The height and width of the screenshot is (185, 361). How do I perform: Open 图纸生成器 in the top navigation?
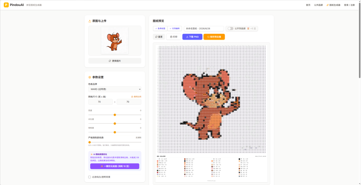coord(333,5)
